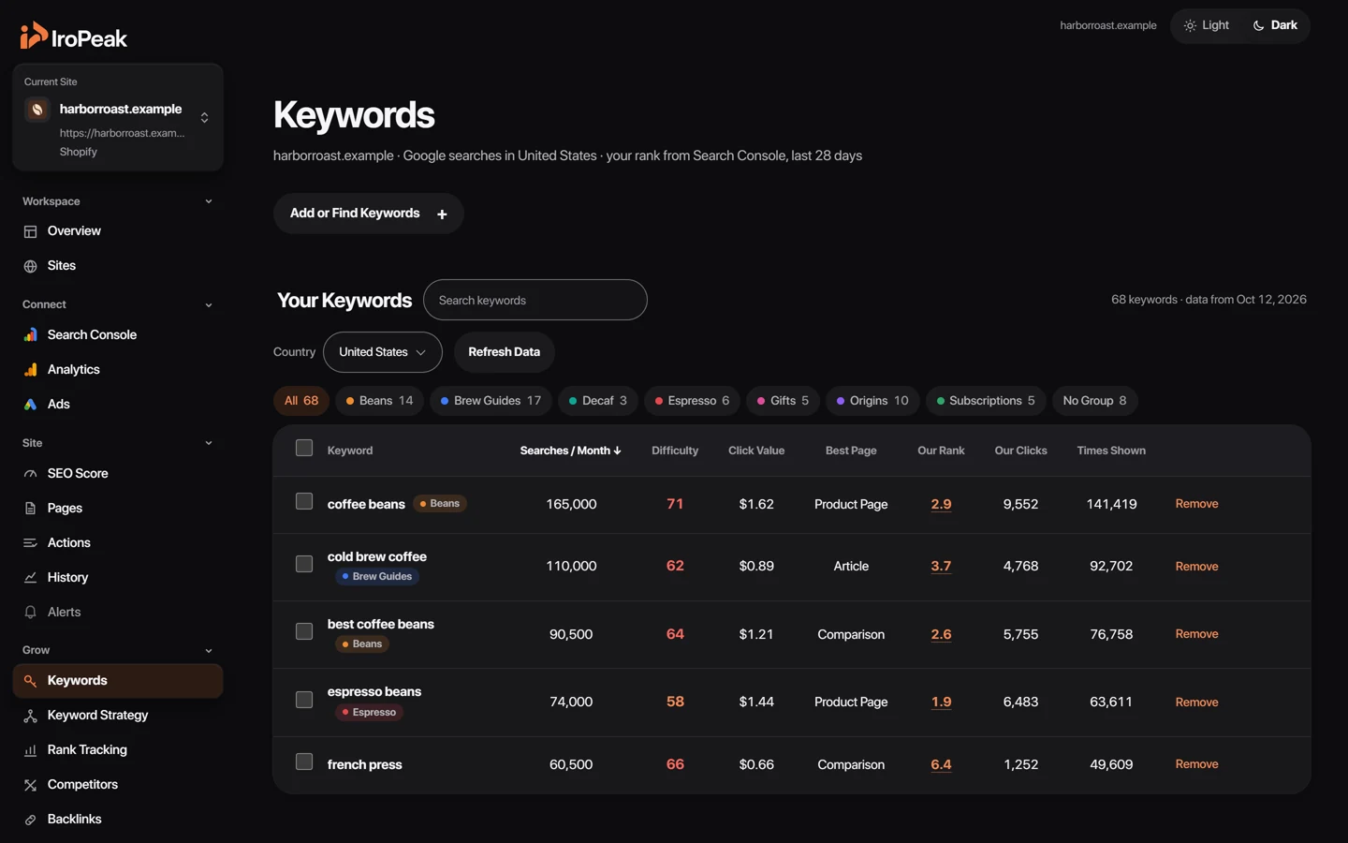Click the Analytics bar chart icon
The width and height of the screenshot is (1348, 843).
[x=30, y=369]
